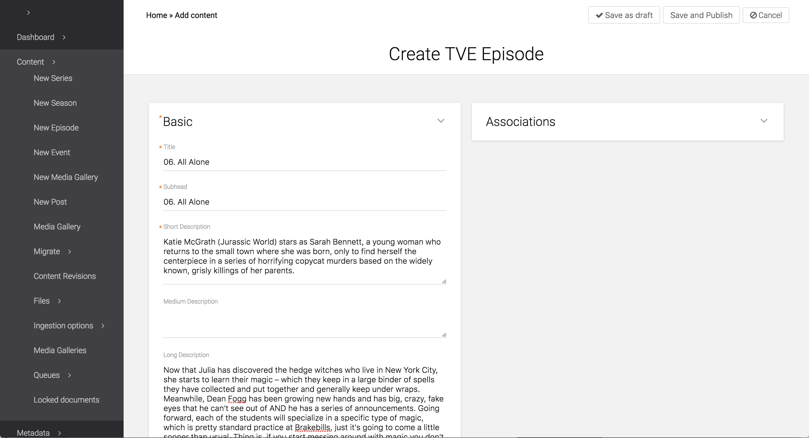Open New Episode from sidebar
The image size is (809, 438).
pyautogui.click(x=56, y=128)
